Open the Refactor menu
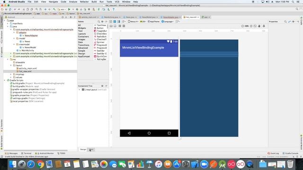The width and height of the screenshot is (303, 170). click(84, 1)
